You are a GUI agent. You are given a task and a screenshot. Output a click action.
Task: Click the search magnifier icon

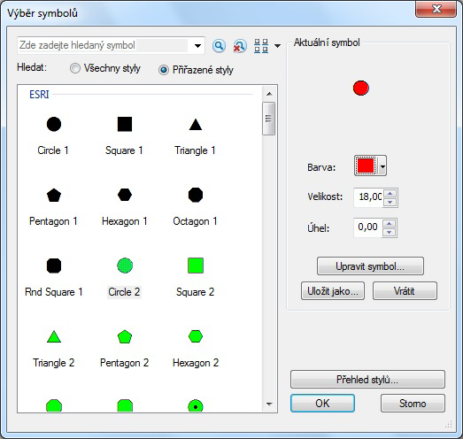point(219,46)
